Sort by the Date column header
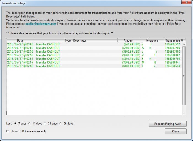This screenshot has height=141, width=193. pyautogui.click(x=21, y=40)
